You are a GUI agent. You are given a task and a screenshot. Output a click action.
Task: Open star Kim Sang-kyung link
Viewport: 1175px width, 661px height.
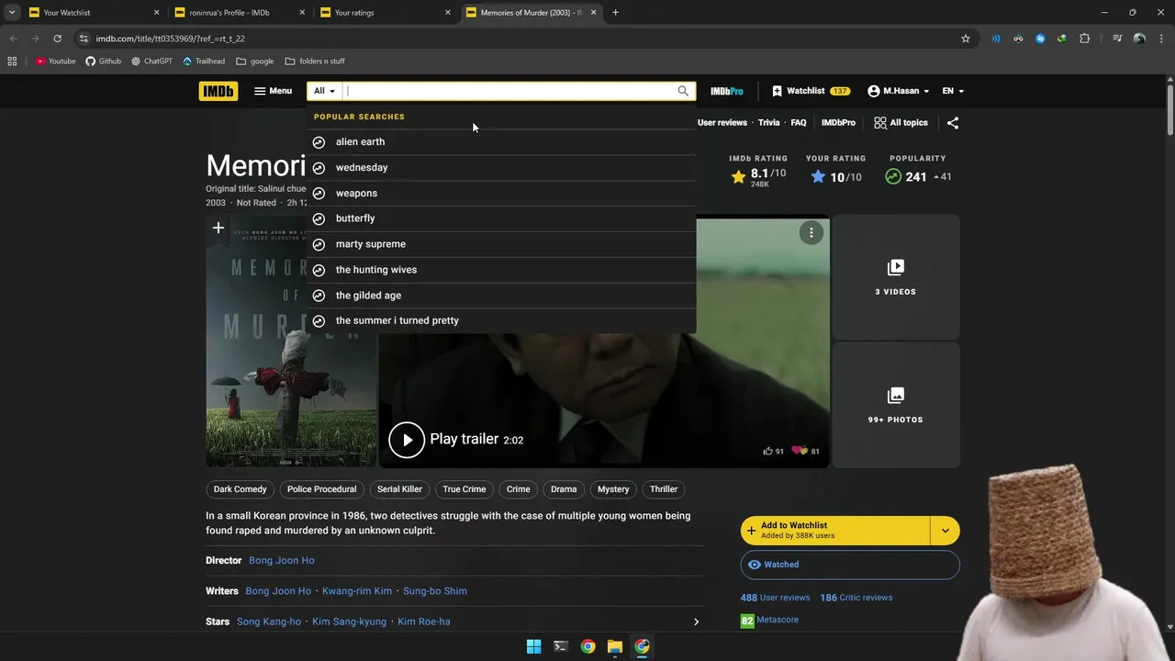349,622
